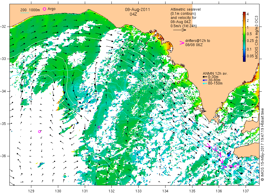Click the '0.5m/s (1kt 24h)' text

(x=184, y=26)
